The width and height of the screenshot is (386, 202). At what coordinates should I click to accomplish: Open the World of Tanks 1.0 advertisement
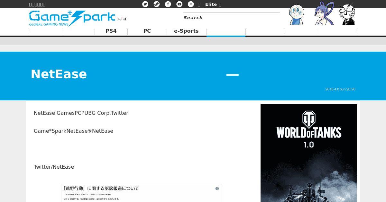click(309, 153)
